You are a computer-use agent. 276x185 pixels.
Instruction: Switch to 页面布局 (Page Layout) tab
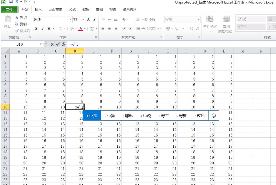tap(55, 9)
